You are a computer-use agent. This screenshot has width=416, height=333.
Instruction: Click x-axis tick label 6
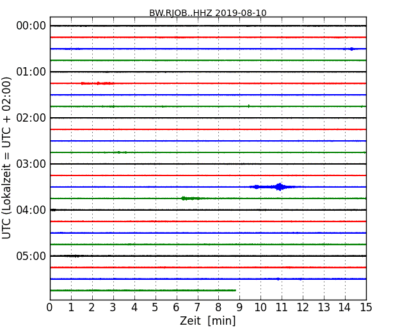pyautogui.click(x=176, y=307)
